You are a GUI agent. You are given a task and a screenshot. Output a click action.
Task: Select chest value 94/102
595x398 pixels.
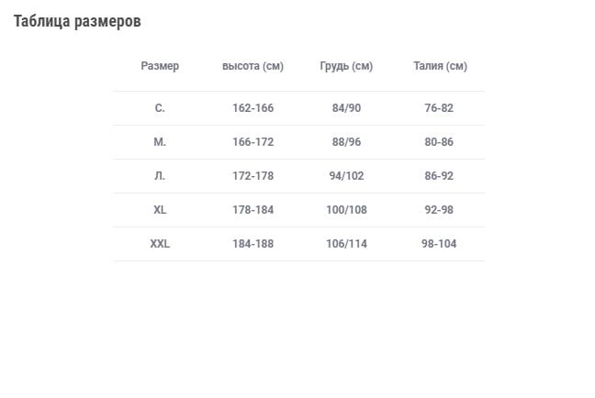coord(346,176)
